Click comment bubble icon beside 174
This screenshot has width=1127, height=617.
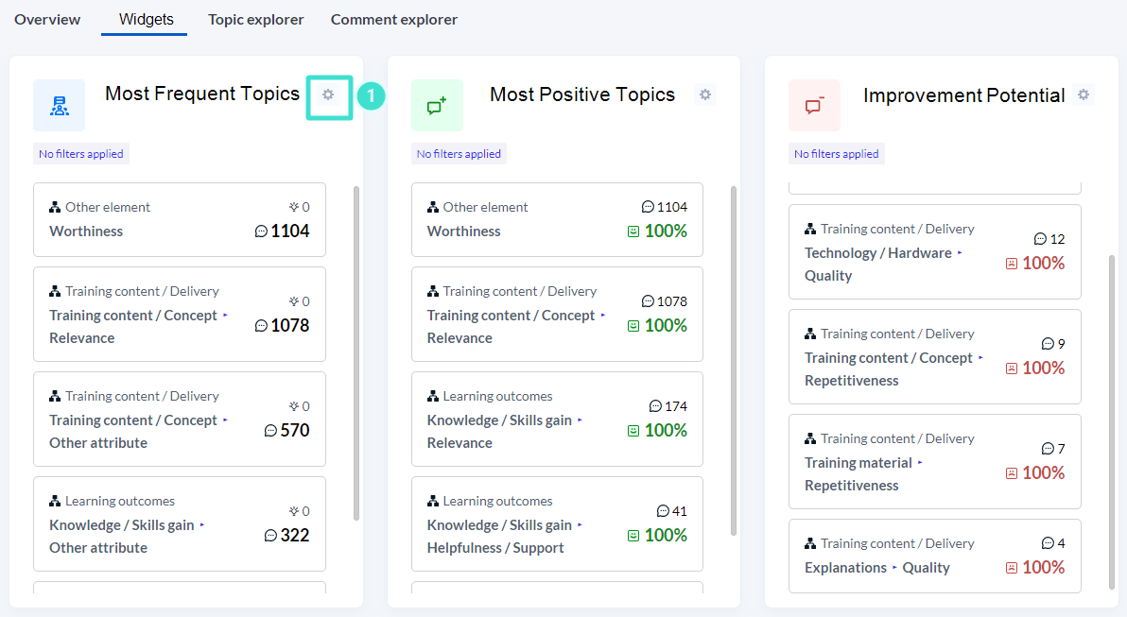[x=655, y=406]
